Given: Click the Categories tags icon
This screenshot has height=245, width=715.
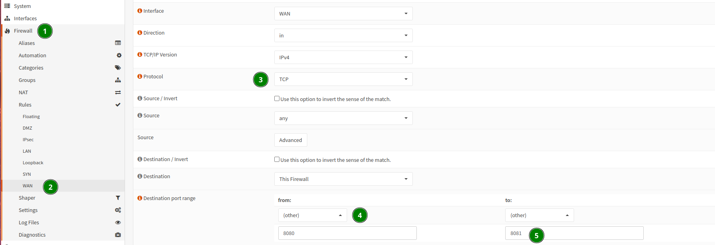Looking at the screenshot, I should [118, 68].
